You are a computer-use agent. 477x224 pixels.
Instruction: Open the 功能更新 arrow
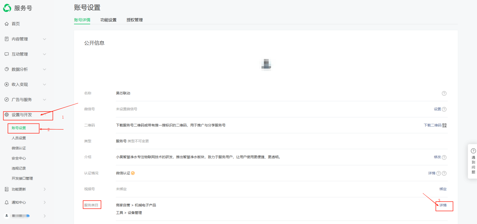pos(45,189)
